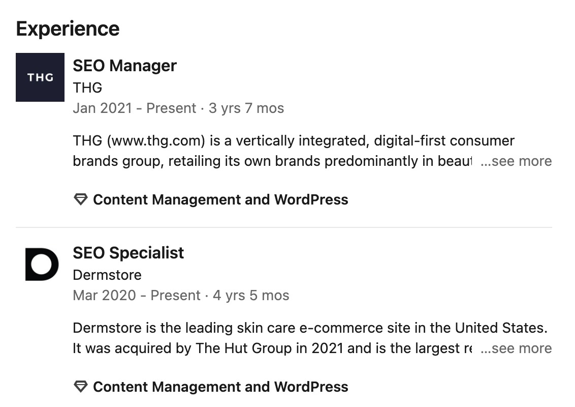The width and height of the screenshot is (575, 407).
Task: Click the skill diamond icon beside SEO Manager skills
Action: point(80,199)
